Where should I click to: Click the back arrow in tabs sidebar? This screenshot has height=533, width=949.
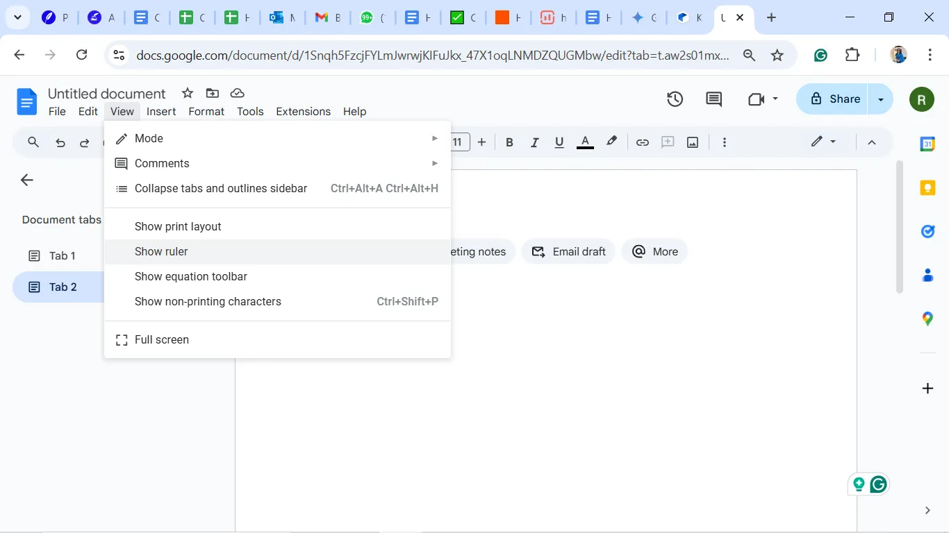(x=27, y=180)
